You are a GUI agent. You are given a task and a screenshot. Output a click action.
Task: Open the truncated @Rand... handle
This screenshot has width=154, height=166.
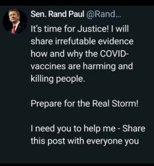[x=104, y=14]
